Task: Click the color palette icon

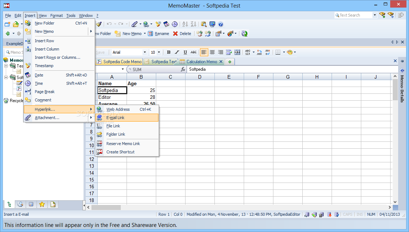Action: pos(290,52)
